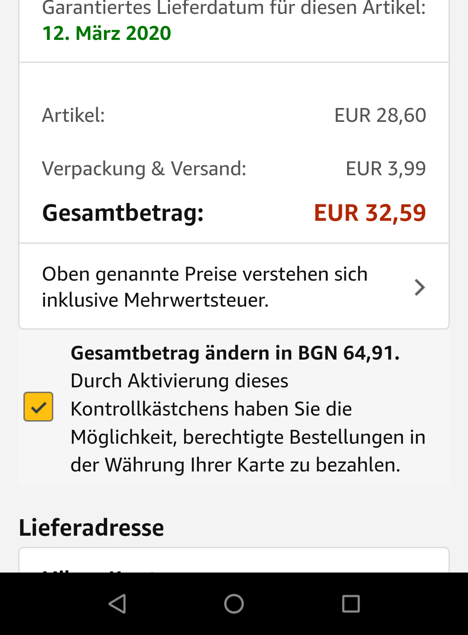
Task: Open the 'Oben genannte Preise' tax notice
Action: [x=205, y=274]
